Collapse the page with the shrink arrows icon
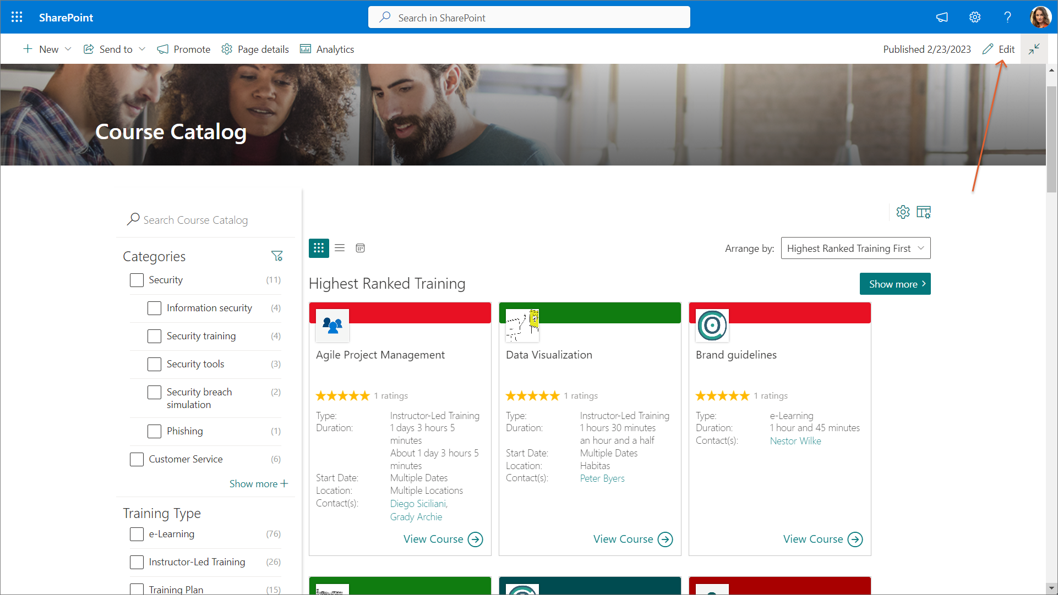Viewport: 1058px width, 595px height. click(x=1034, y=49)
